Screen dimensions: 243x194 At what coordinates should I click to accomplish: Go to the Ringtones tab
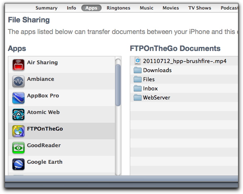(119, 8)
